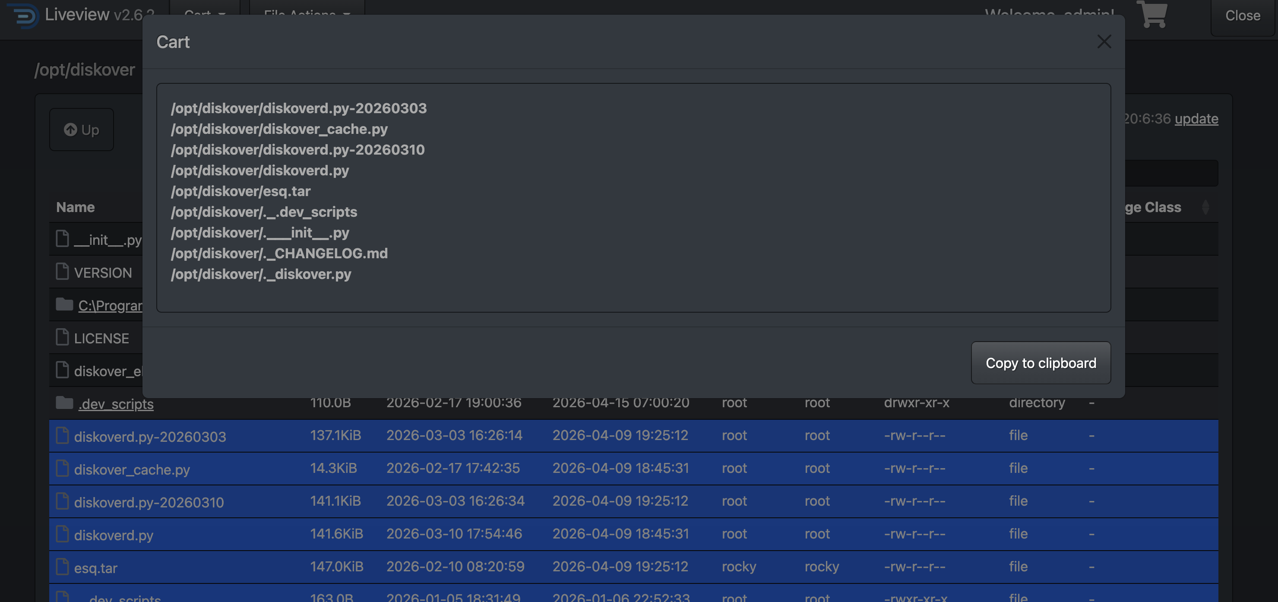This screenshot has width=1278, height=602.
Task: Click the Cart dialog title
Action: click(173, 42)
